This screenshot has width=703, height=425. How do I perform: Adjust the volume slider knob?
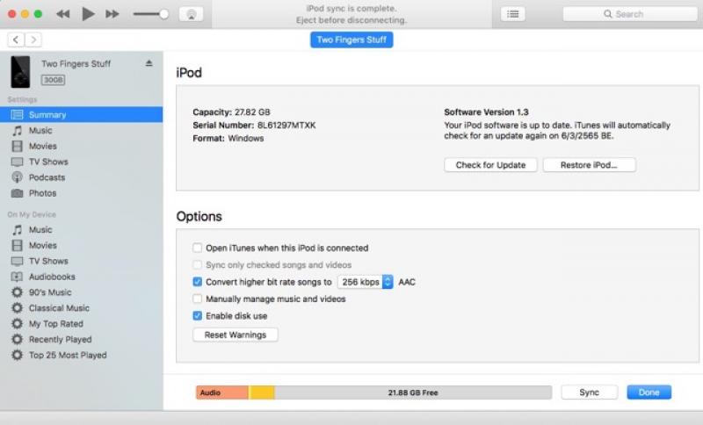tap(164, 14)
